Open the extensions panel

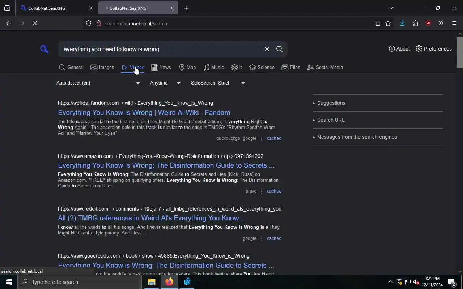(x=415, y=23)
